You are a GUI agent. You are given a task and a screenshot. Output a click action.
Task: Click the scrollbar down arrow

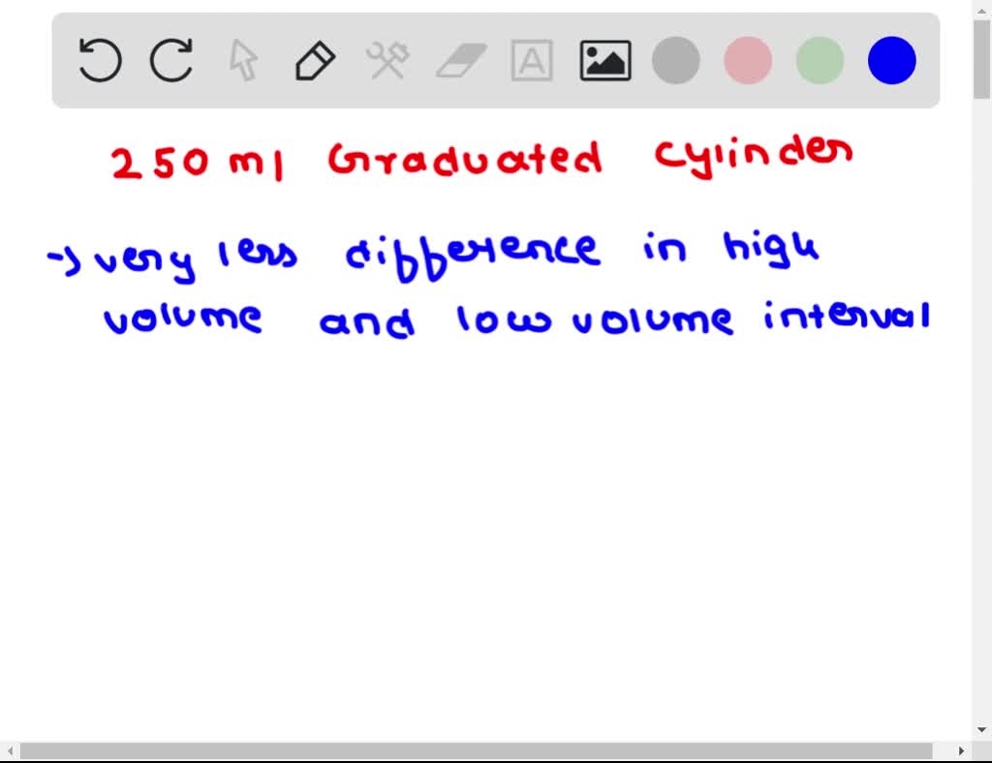point(983,728)
